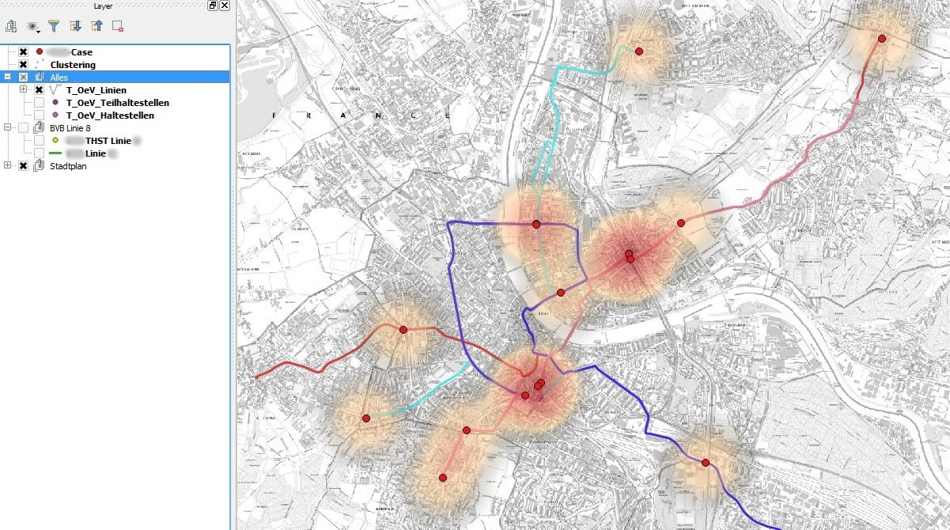The width and height of the screenshot is (950, 530).
Task: Collapse the Alles group
Action: [7, 78]
